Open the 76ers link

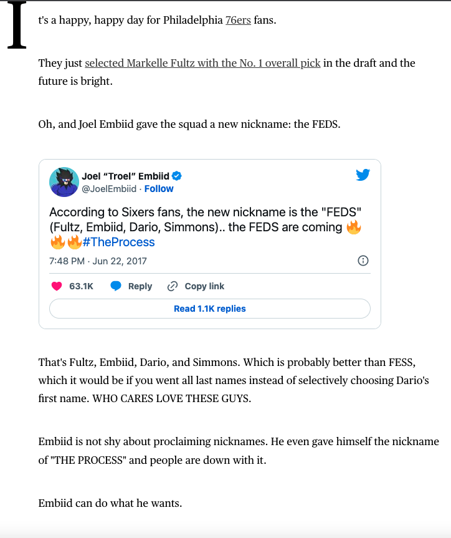[x=238, y=20]
